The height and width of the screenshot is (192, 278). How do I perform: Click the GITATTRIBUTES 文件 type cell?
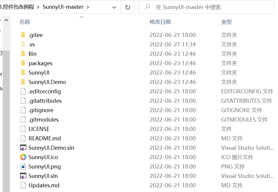point(246,101)
